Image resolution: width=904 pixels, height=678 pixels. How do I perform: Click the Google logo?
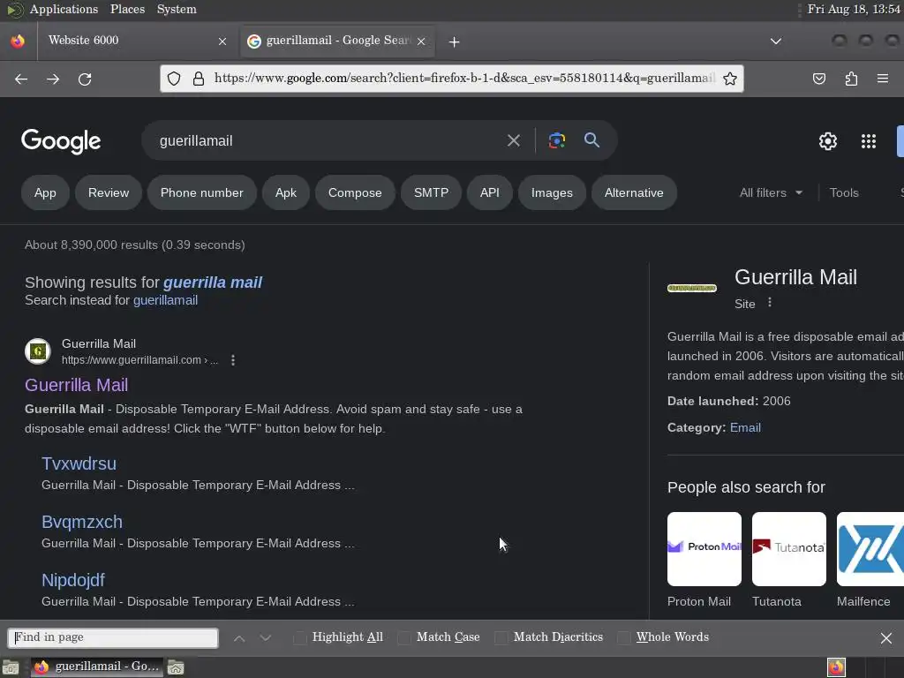[x=61, y=141]
